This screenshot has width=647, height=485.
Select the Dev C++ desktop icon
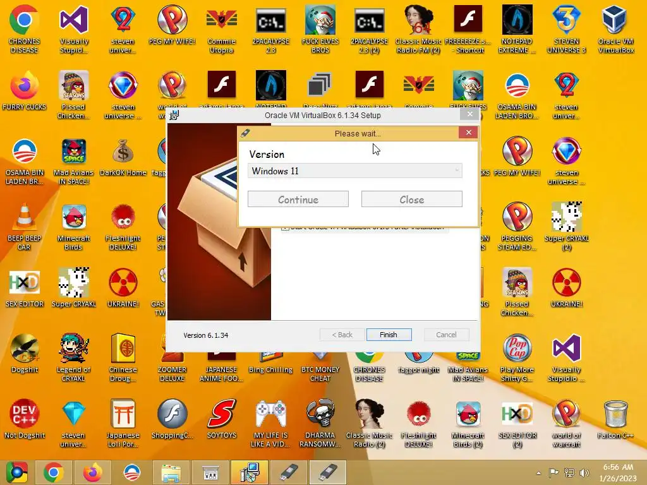tap(24, 419)
